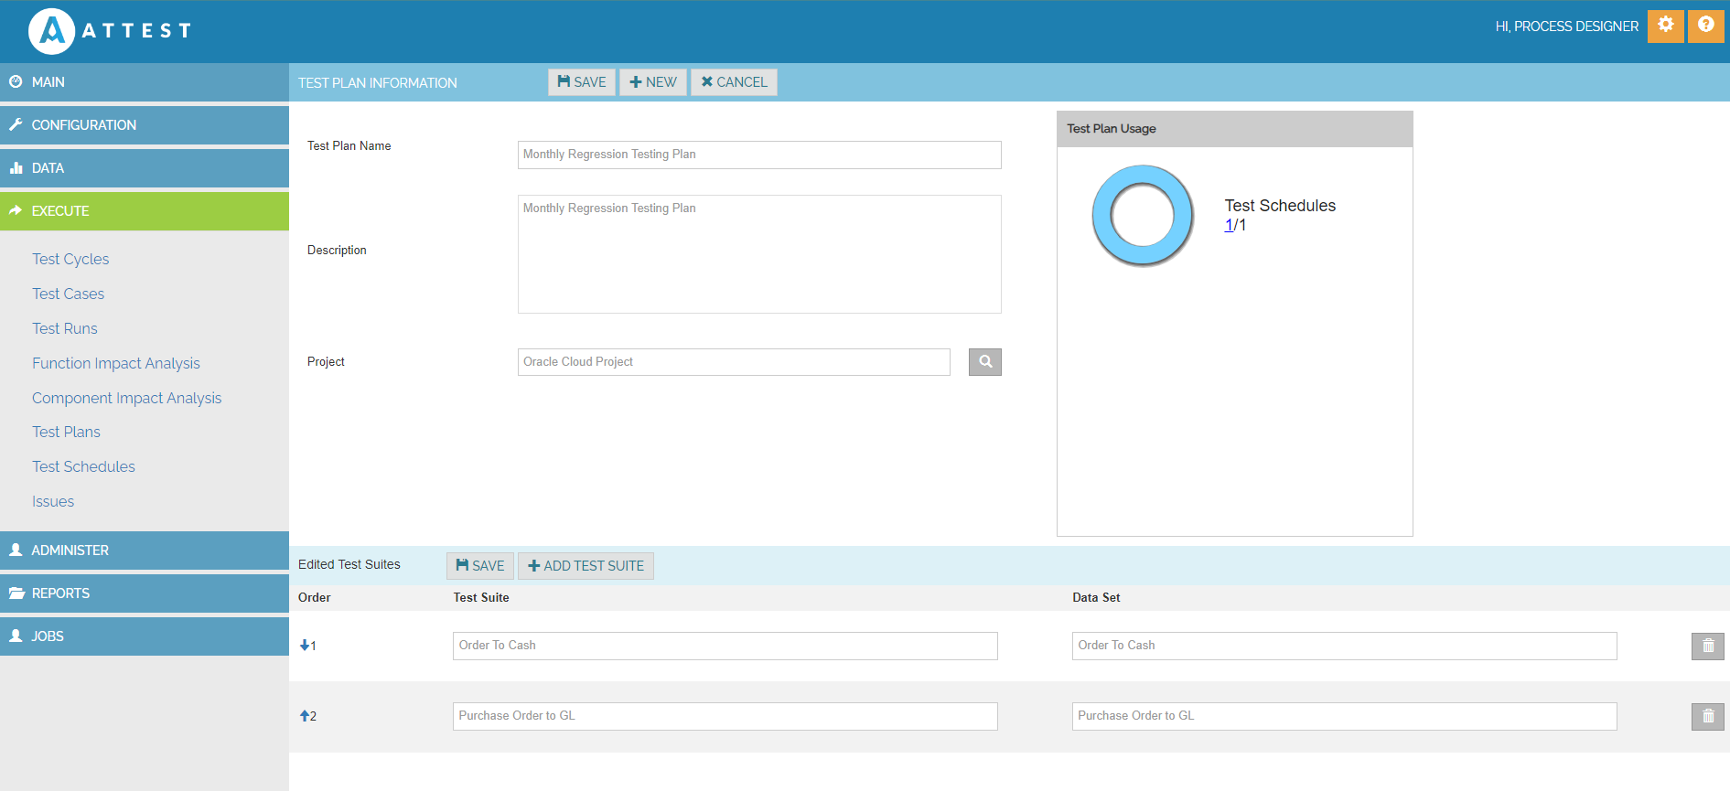The width and height of the screenshot is (1730, 791).
Task: Cancel the test plan edits
Action: pos(734,82)
